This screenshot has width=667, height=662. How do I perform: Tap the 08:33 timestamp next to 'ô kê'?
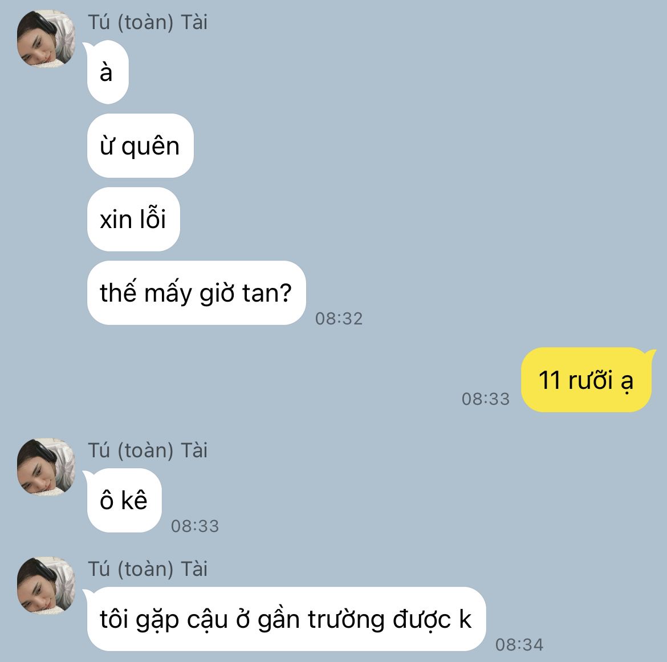tap(195, 526)
